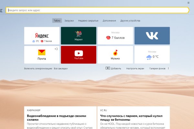The width and height of the screenshot is (194, 129).
Task: Open the Галерея фонов link
Action: (157, 68)
